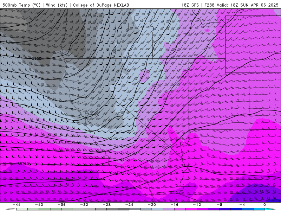The height and width of the screenshot is (211, 281).
Task: Click the -12 color scale label
Action: pos(197,205)
